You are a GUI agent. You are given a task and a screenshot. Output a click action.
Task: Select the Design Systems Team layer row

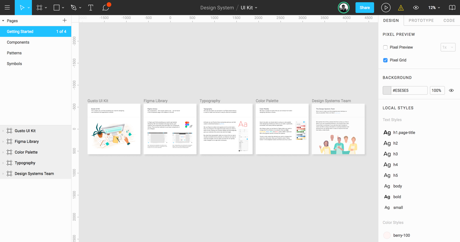[x=36, y=173]
